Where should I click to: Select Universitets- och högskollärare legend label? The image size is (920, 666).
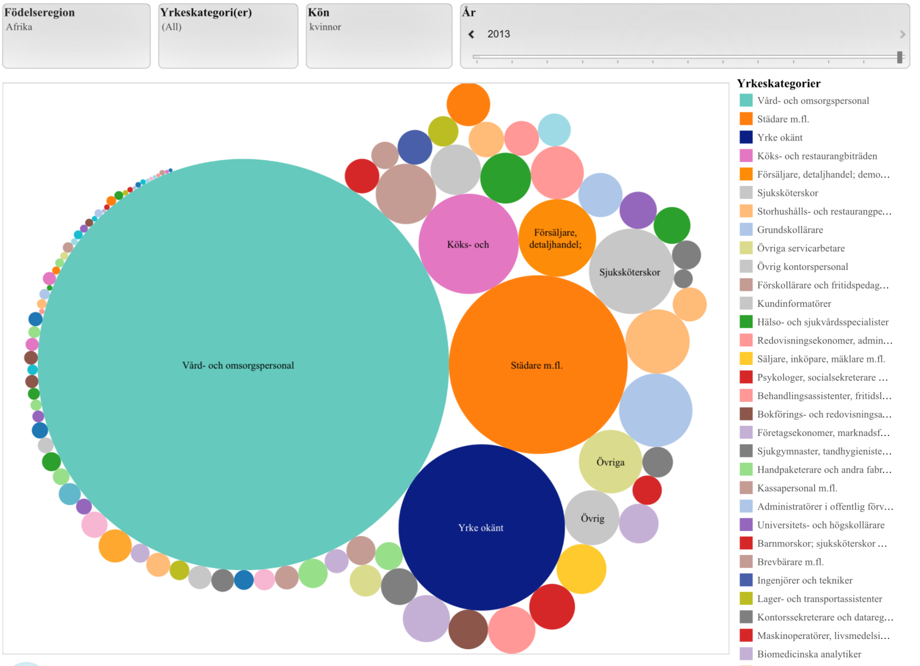coord(820,525)
